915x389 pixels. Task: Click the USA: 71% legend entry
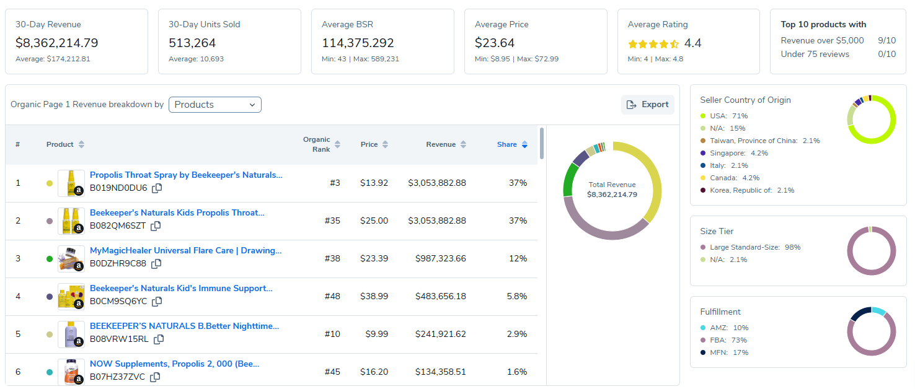[724, 116]
